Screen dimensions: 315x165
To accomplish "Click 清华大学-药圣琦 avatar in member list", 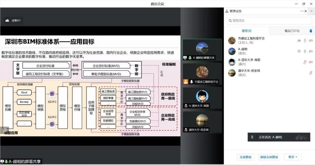I will pos(232,73).
